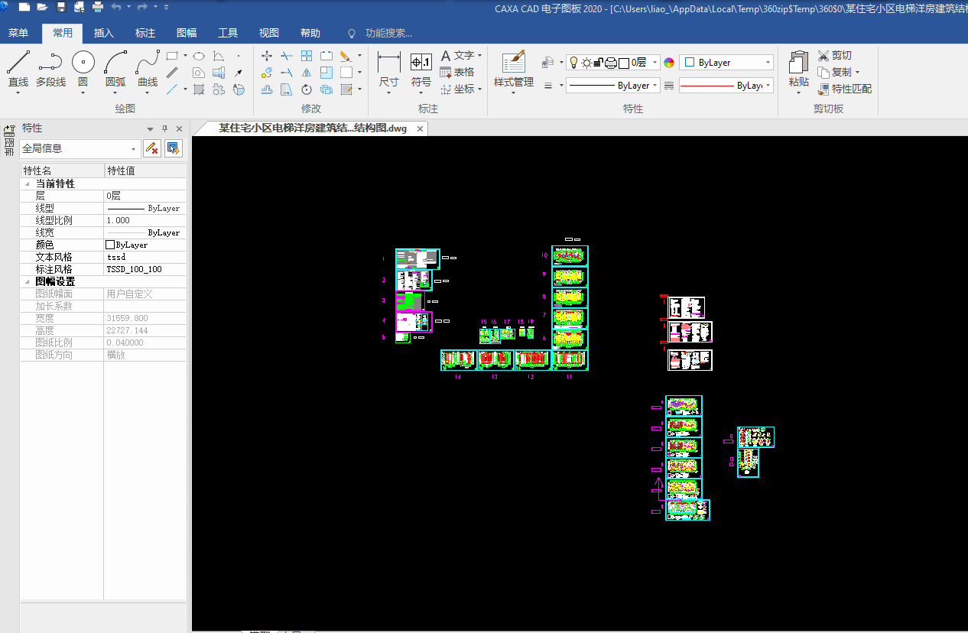Close the 特性 properties panel
Viewport: 968px width, 633px height.
click(180, 128)
